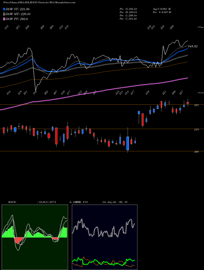
Task: Click the '(12,26,9) 227.8' MACD parameters text
Action: (47, 202)
